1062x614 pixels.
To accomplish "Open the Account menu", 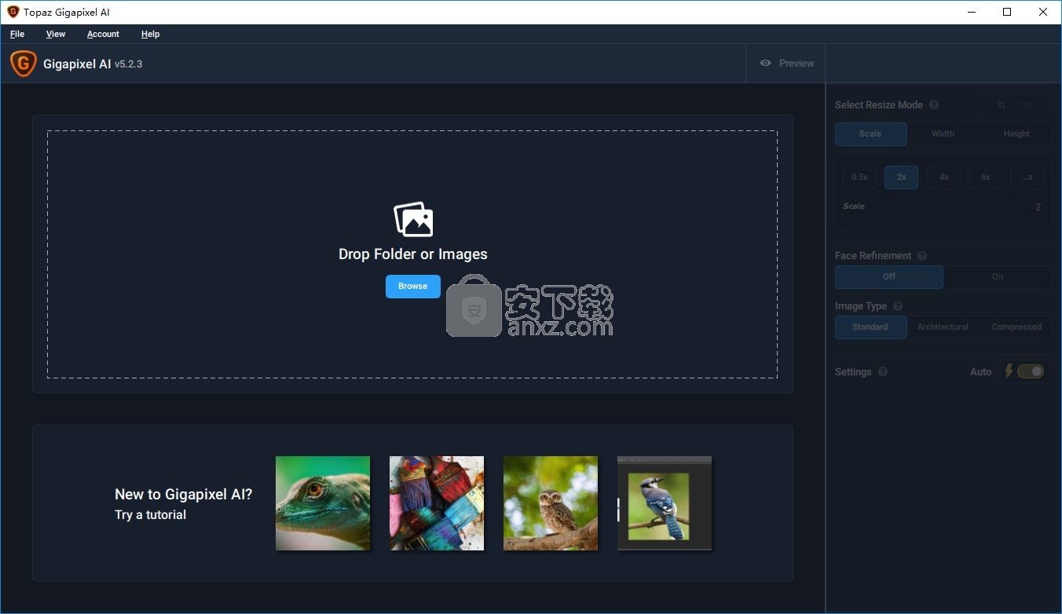I will click(x=103, y=34).
